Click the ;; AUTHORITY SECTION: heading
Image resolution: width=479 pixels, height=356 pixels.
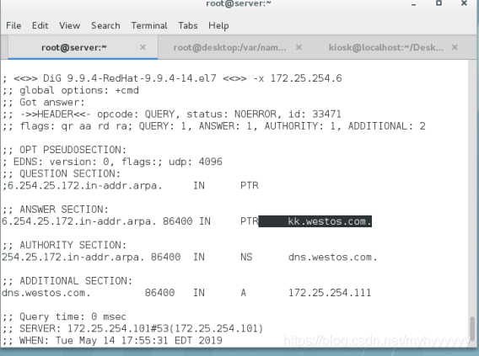(x=64, y=245)
